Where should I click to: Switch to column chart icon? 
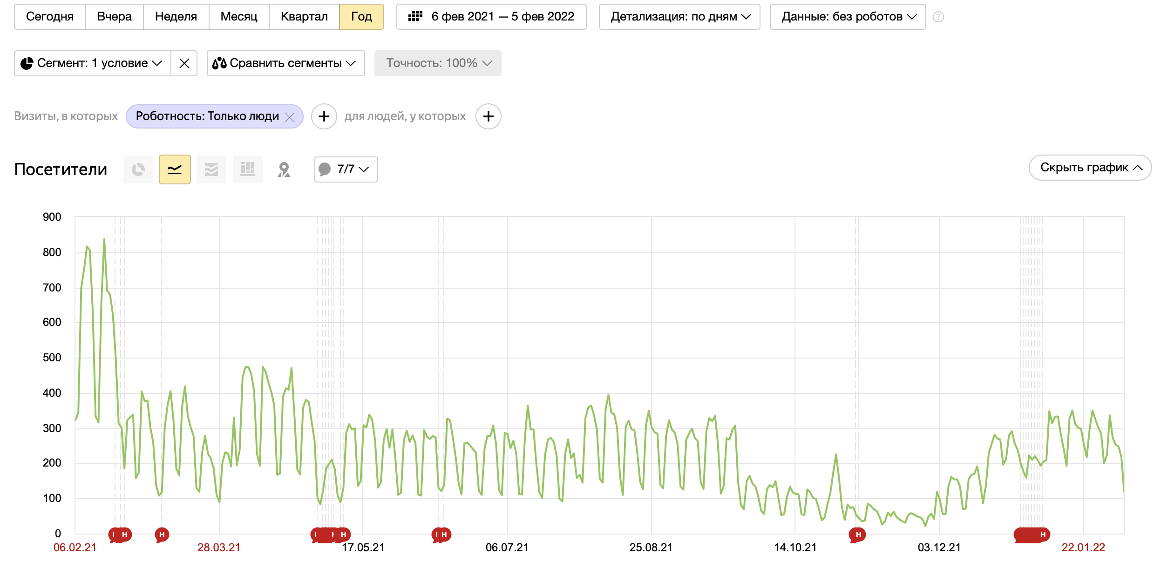(x=248, y=169)
